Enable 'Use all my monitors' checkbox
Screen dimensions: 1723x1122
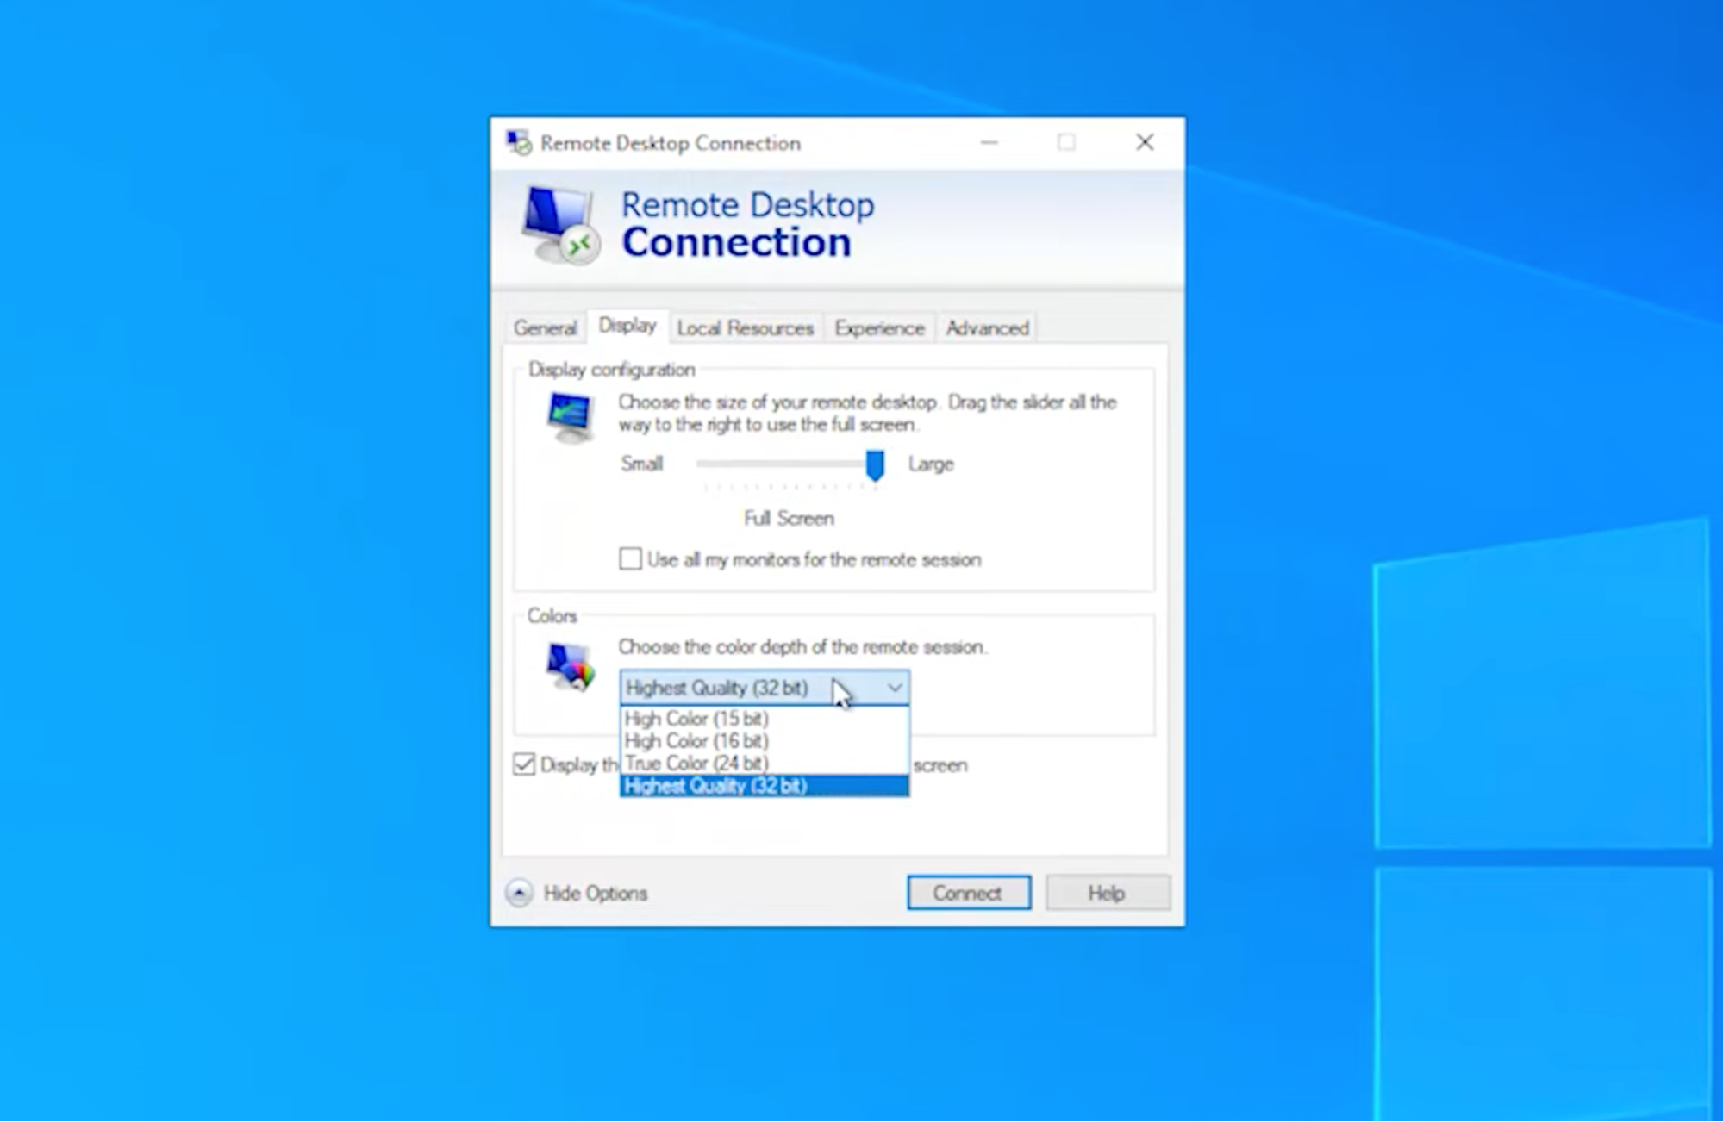coord(630,559)
